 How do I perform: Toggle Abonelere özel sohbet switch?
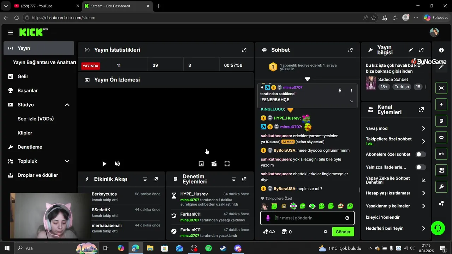421,154
